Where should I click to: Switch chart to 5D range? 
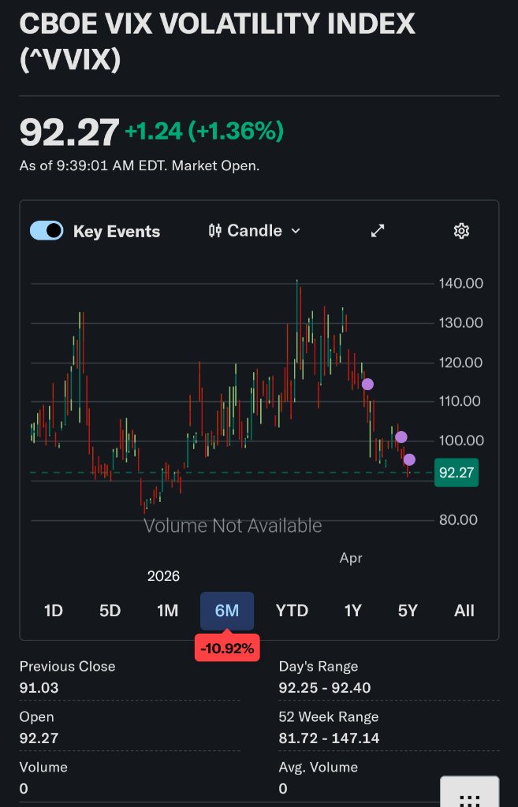[110, 611]
